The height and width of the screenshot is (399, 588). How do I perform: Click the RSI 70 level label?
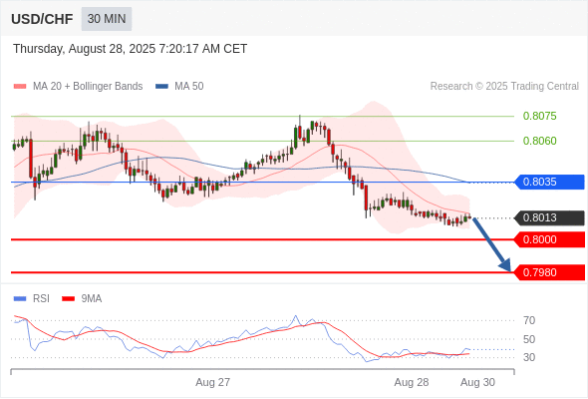point(529,320)
